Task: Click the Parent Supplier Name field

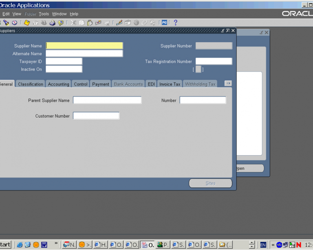Action: point(107,100)
